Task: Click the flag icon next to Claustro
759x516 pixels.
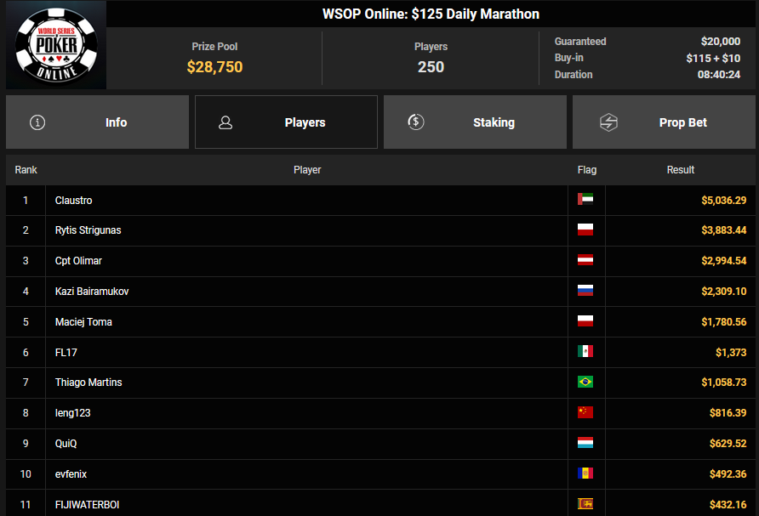Action: click(585, 200)
